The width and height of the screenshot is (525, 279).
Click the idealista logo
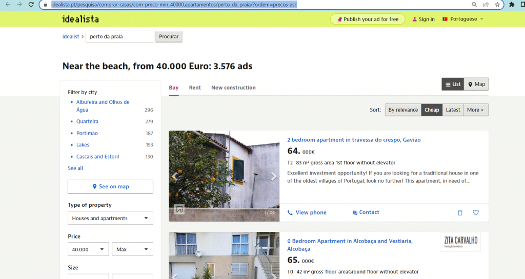point(80,19)
